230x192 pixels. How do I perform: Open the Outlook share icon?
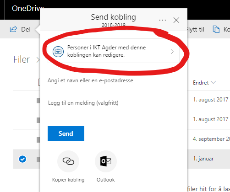tap(106, 161)
